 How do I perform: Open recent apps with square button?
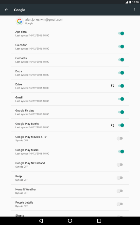[99, 221]
